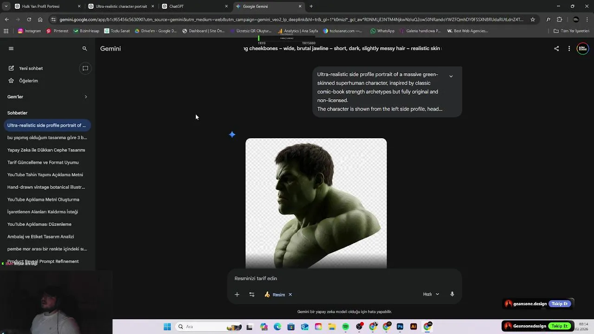Open the browser extensions puzzle icon
The image size is (594, 334).
(559, 19)
